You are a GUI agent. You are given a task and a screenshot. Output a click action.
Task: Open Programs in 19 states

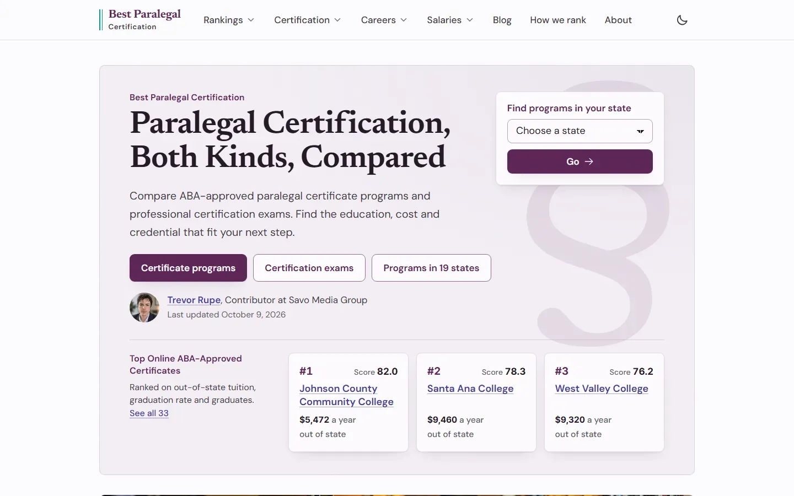pyautogui.click(x=431, y=268)
